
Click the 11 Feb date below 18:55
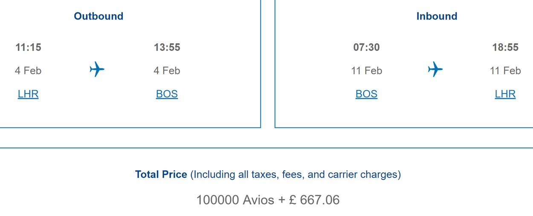coord(505,71)
